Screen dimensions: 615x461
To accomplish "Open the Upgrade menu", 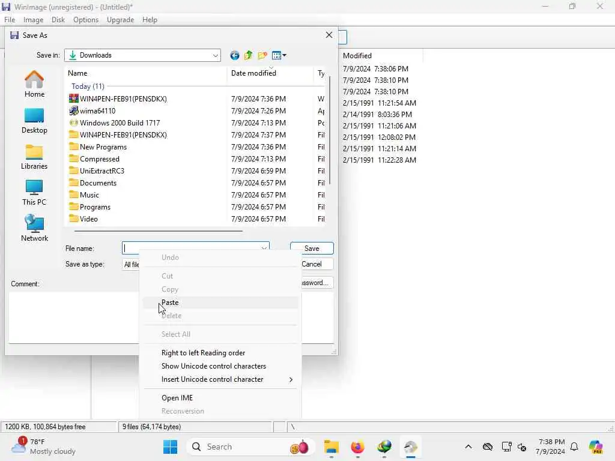I will click(120, 20).
